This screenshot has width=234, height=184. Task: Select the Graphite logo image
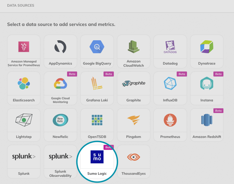pyautogui.click(x=133, y=84)
